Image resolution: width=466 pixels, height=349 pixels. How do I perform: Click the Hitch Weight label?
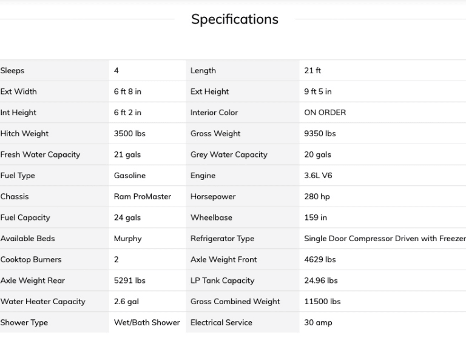(24, 134)
